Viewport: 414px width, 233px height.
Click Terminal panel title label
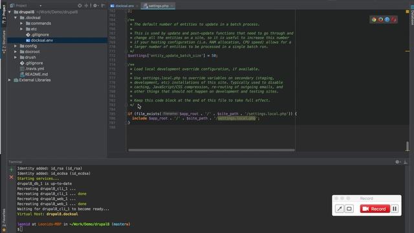(16, 162)
